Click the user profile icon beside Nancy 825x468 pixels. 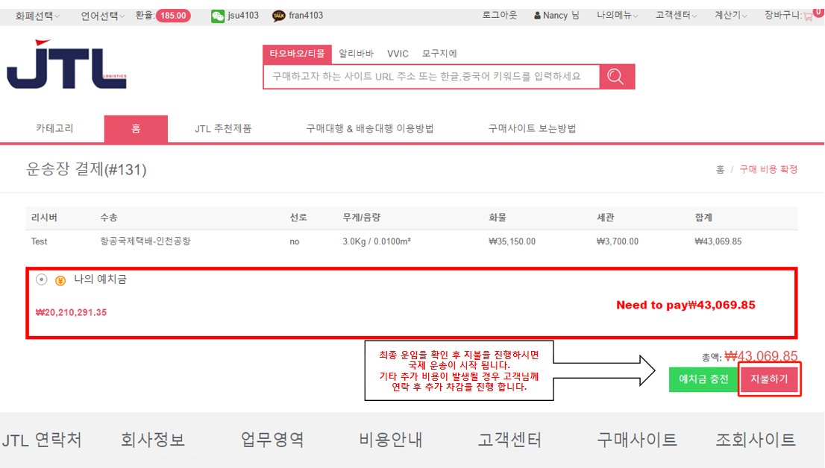click(x=537, y=16)
